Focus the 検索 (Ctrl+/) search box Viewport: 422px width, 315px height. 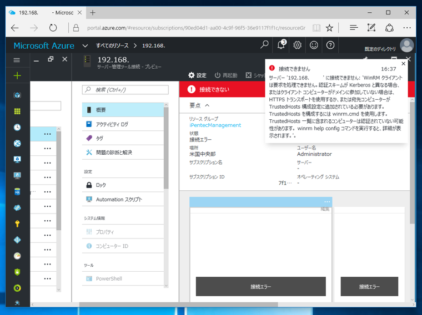(x=125, y=90)
